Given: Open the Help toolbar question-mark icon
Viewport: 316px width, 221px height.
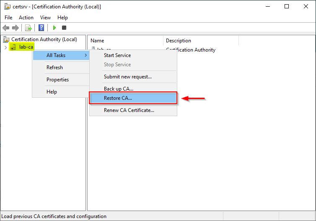Looking at the screenshot, I should tap(41, 28).
